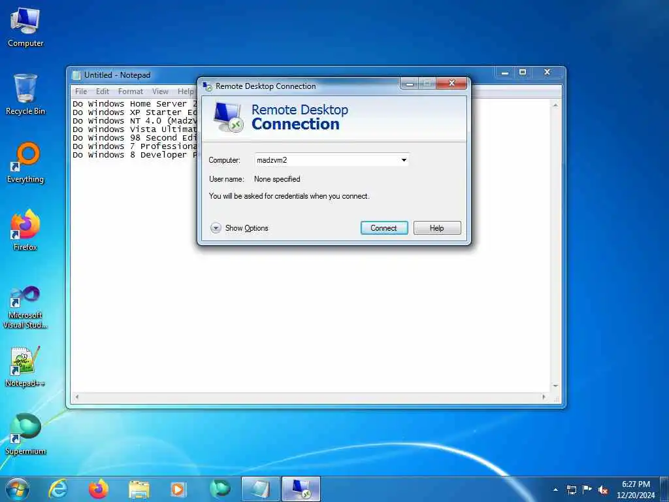
Task: Click the 'Do Windows XP Starter' text line
Action: coord(135,112)
